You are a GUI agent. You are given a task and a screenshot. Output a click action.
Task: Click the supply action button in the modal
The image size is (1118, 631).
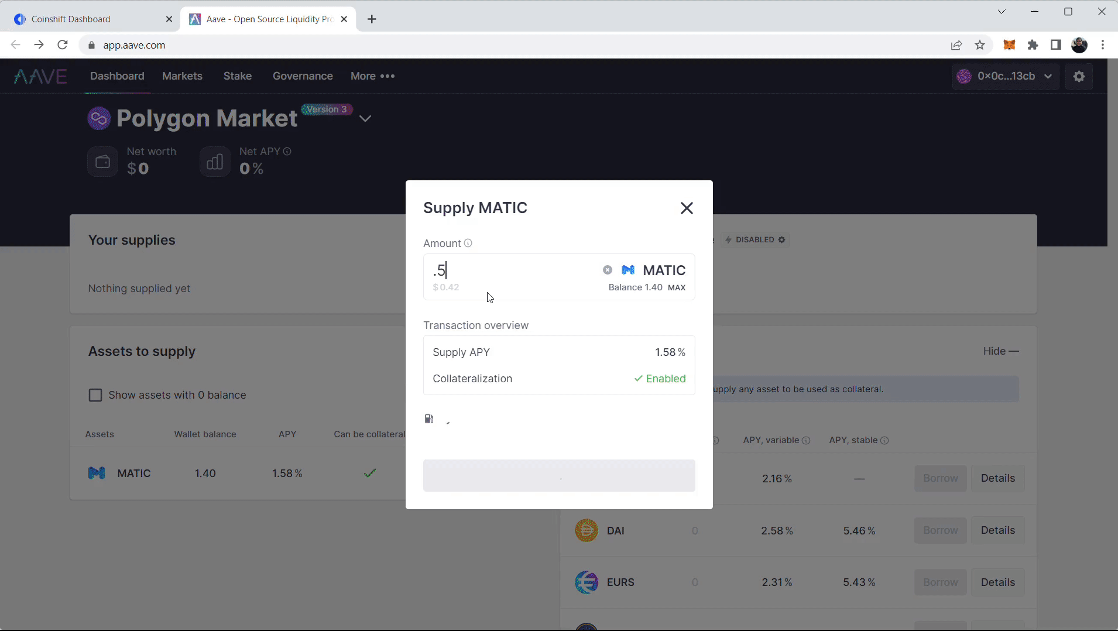tap(559, 475)
